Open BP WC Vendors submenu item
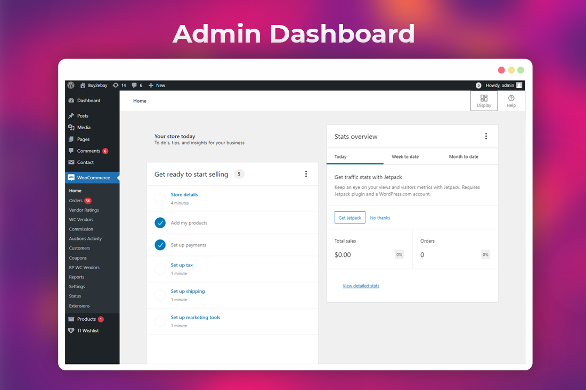Viewport: 586px width, 390px height. click(84, 268)
